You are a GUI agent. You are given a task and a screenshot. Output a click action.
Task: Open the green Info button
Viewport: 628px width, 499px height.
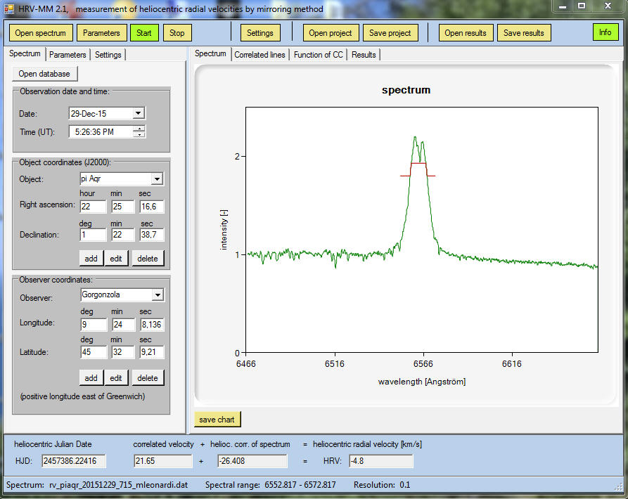605,33
